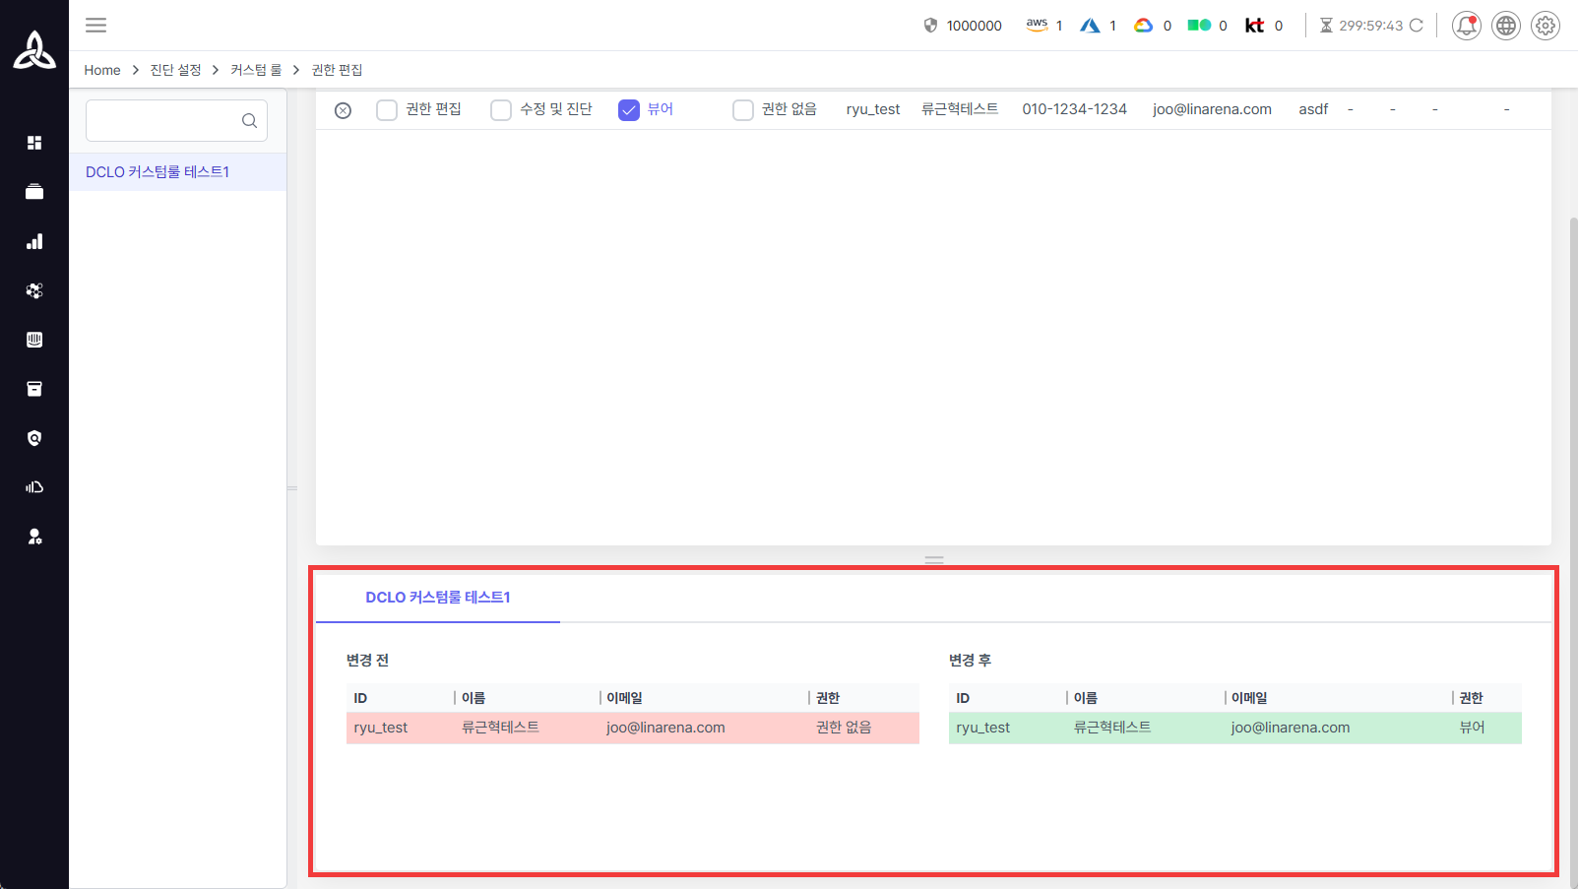Select DCLO 커스텀롤 테스트1 in the left list

[x=158, y=172]
